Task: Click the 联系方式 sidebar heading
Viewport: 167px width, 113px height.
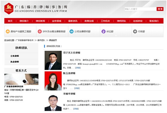Action: tap(21, 71)
